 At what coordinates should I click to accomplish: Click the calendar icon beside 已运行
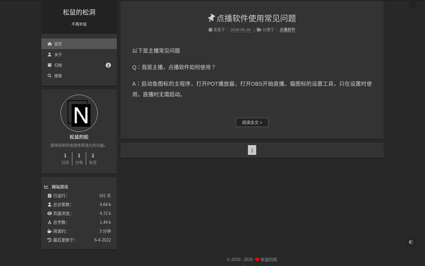49,196
